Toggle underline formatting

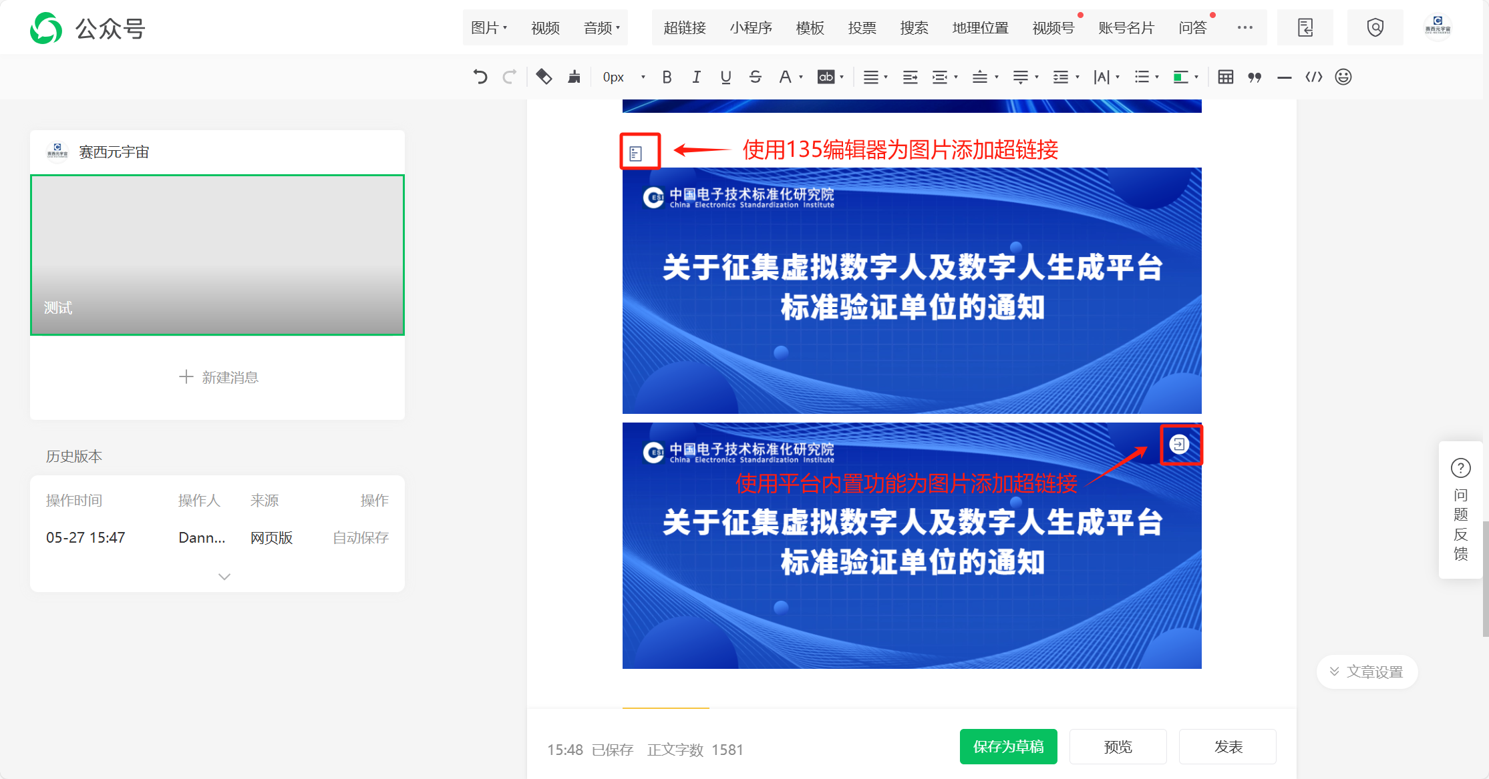[x=725, y=77]
